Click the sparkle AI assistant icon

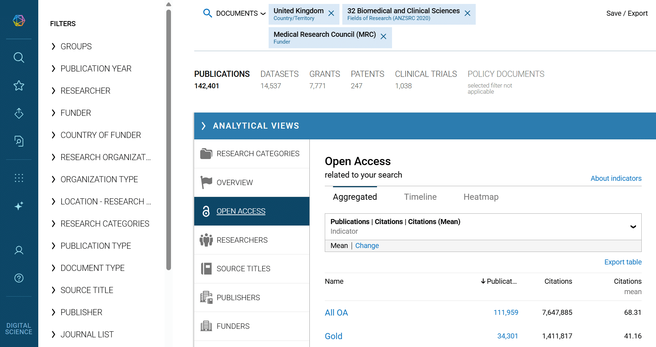[19, 206]
